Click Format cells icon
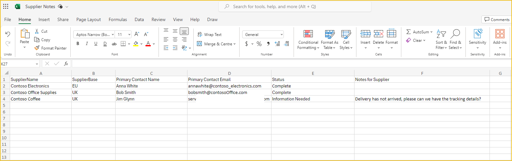Screen dimensions: 512x161 pos(392,33)
